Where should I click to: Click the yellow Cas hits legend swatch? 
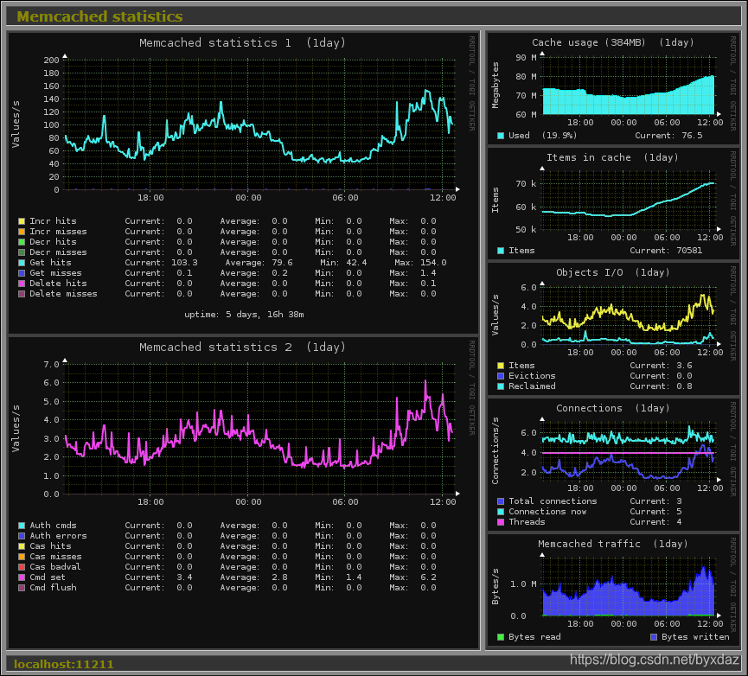22,546
